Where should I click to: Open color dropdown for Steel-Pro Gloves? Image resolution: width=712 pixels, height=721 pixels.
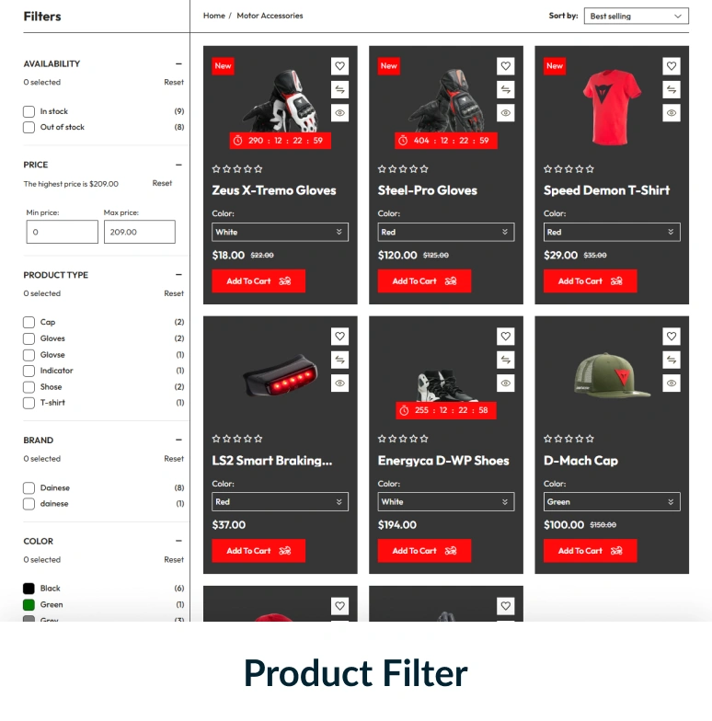[x=445, y=232]
